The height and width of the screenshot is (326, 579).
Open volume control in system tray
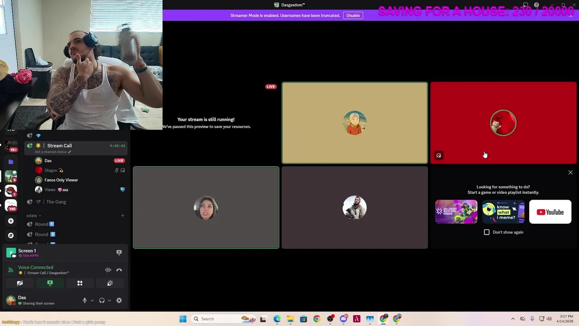(549, 319)
